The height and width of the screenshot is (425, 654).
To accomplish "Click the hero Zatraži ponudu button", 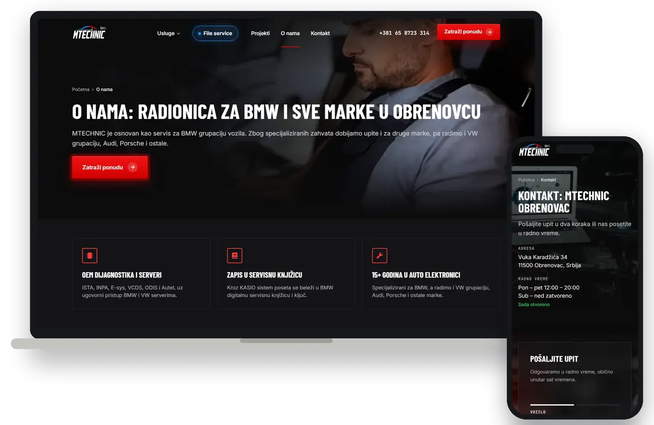I will click(110, 167).
